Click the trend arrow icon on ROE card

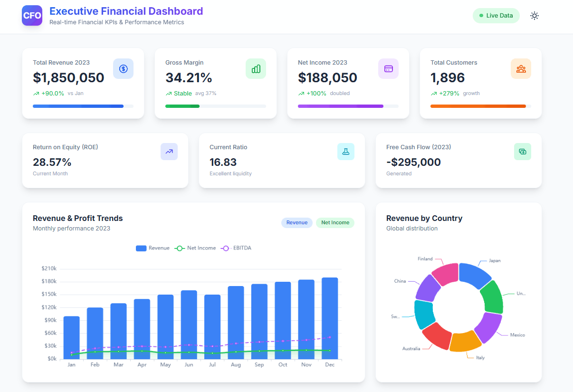169,152
